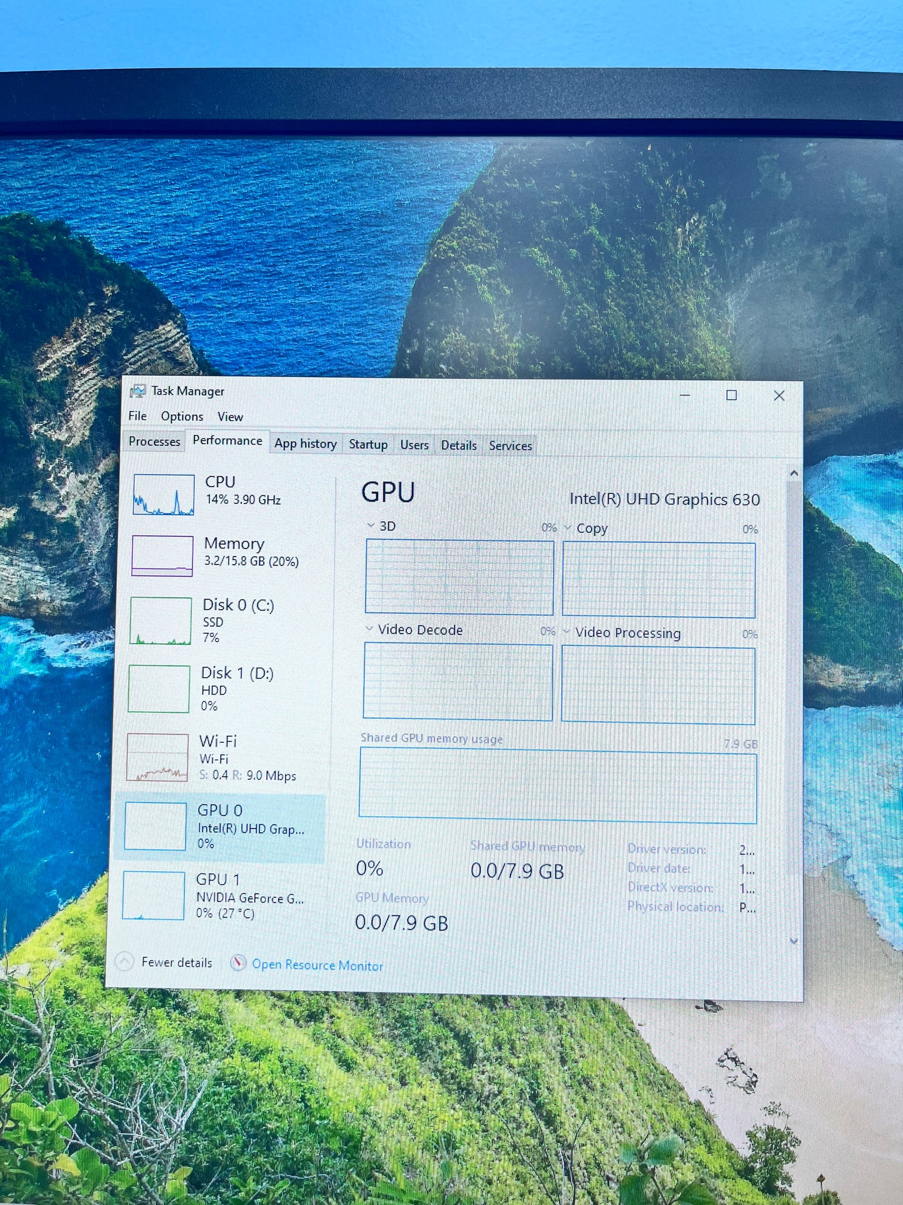Open the Video Processing graph dropdown
The width and height of the screenshot is (903, 1205).
tap(566, 632)
